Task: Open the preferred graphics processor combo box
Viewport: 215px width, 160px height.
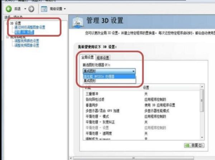Action: tap(109, 71)
